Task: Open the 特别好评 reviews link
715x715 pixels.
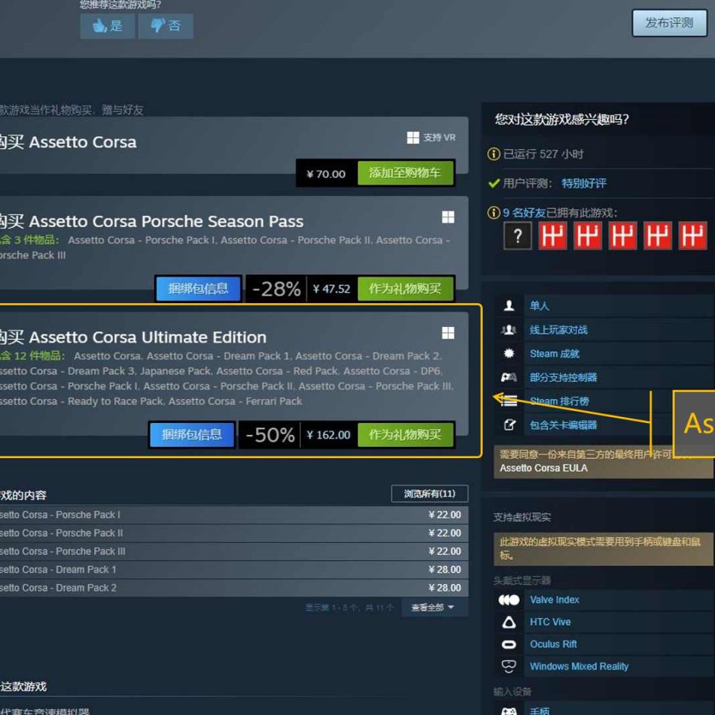Action: pos(584,183)
